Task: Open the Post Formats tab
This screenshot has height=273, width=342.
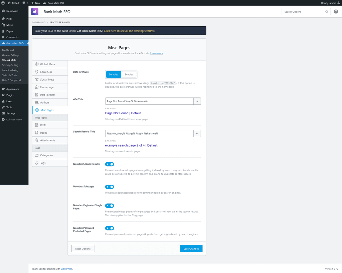Action: coord(50,95)
